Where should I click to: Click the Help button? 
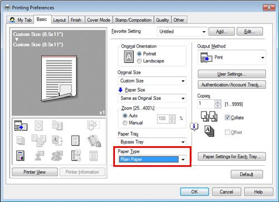(258, 192)
